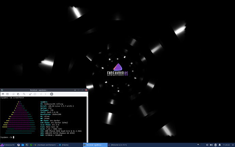Open a new terminal window from toolbar
Viewport: 235px width, 147px height.
[x=7, y=94]
